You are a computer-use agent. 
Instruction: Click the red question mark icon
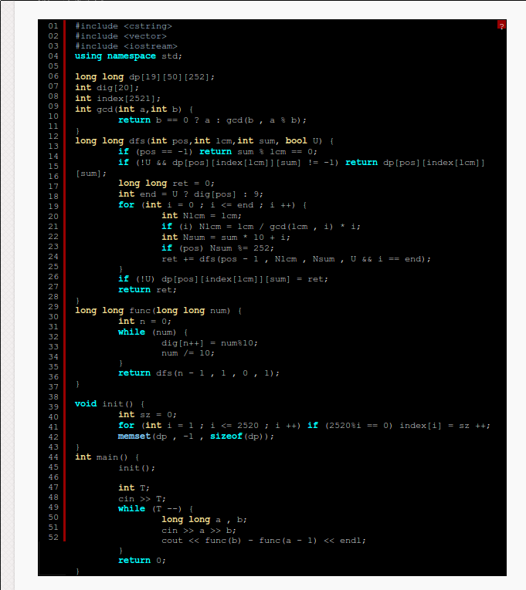(501, 25)
